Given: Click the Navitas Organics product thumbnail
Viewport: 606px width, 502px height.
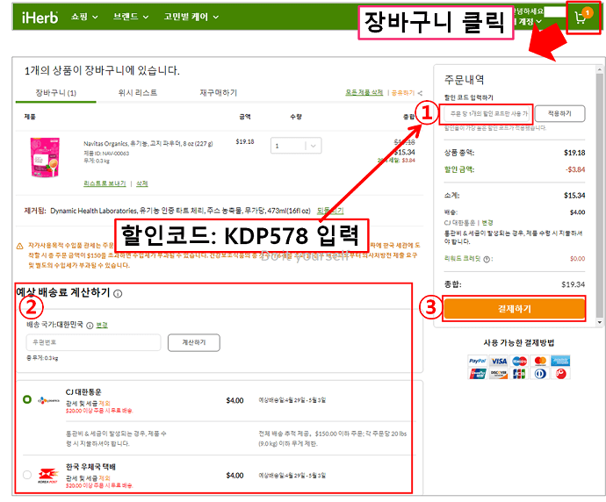Looking at the screenshot, I should (x=45, y=157).
